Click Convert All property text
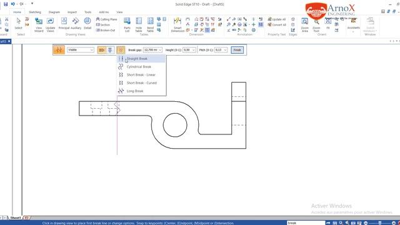The image size is (400, 225). (x=277, y=25)
